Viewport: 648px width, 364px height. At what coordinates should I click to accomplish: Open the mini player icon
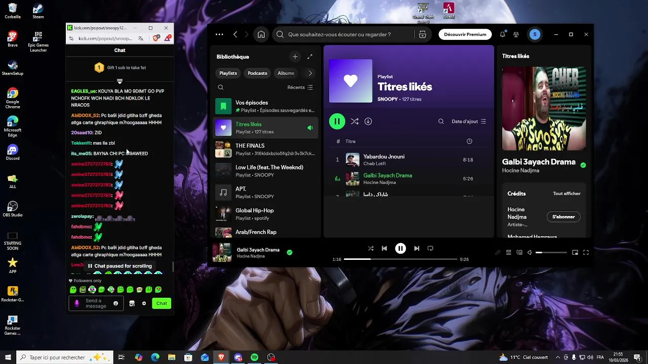pos(575,252)
